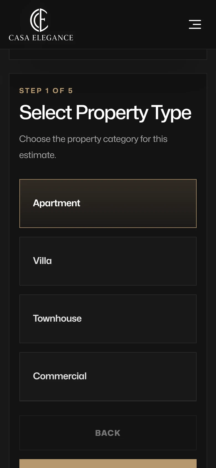Viewport: 216px width, 468px height.
Task: Click the word estimate in the description
Action: 38,155
